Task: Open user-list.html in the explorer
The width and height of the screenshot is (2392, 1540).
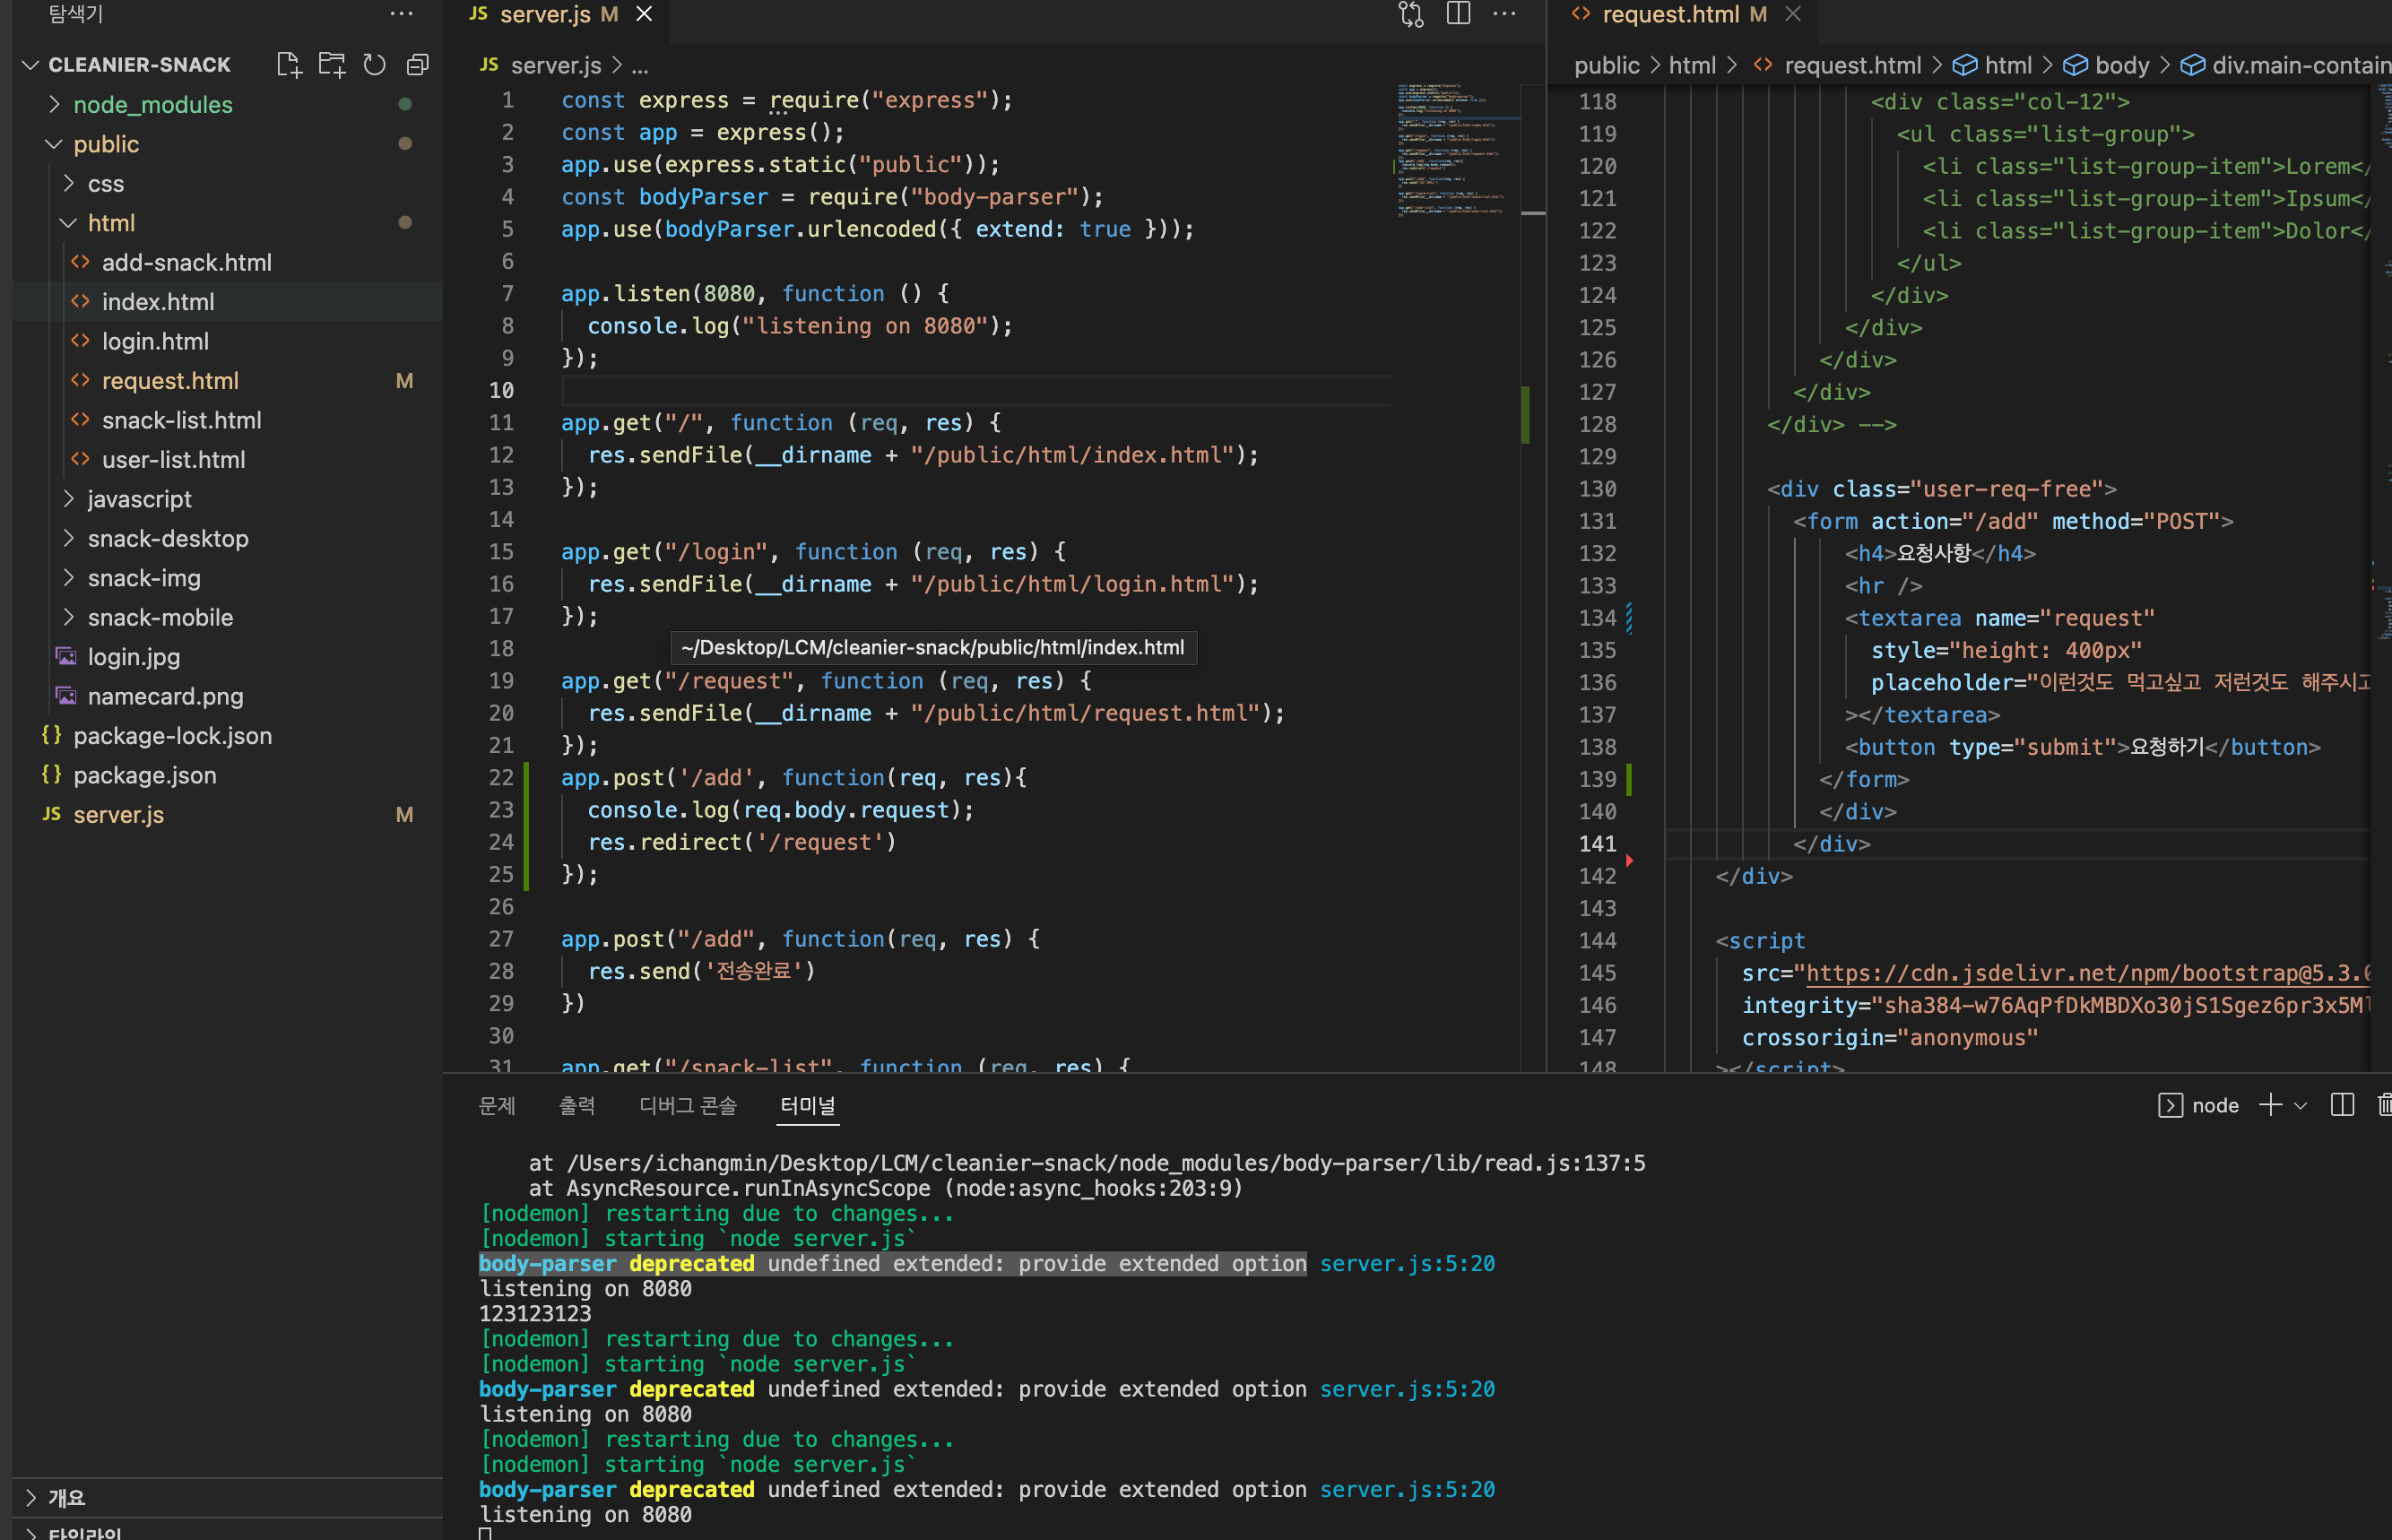Action: click(x=173, y=460)
